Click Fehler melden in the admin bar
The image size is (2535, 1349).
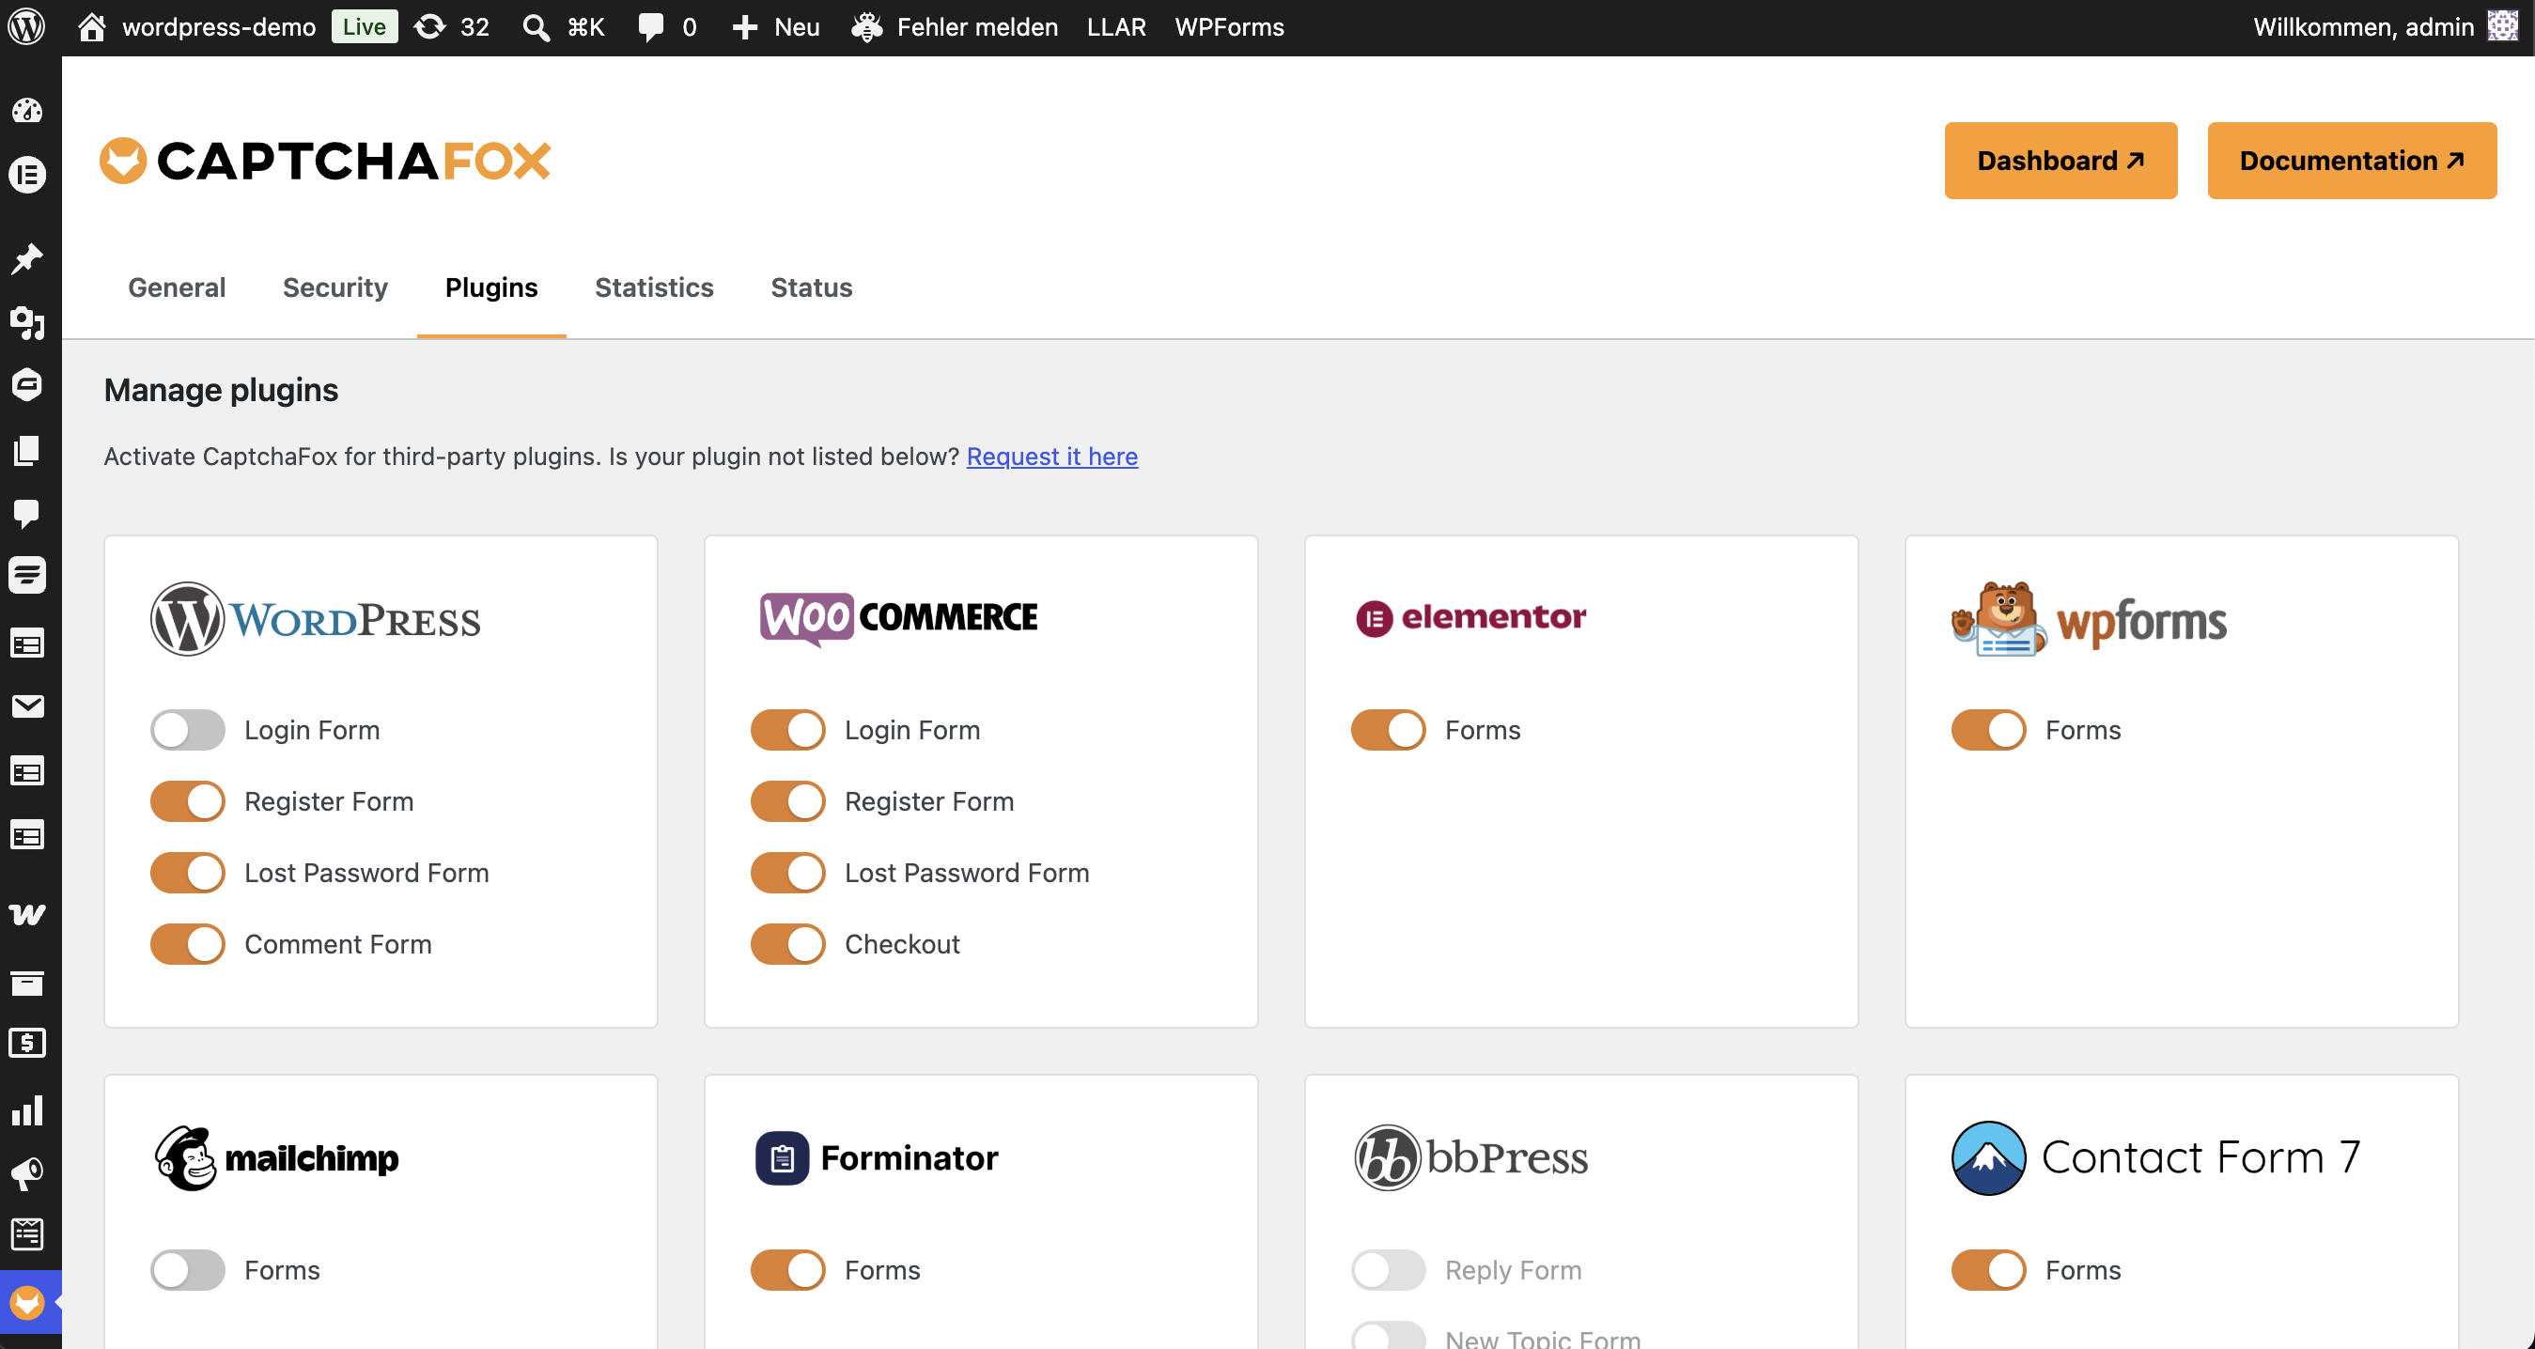pyautogui.click(x=978, y=26)
